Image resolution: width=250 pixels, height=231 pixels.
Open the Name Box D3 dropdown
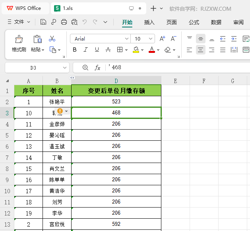click(x=64, y=68)
